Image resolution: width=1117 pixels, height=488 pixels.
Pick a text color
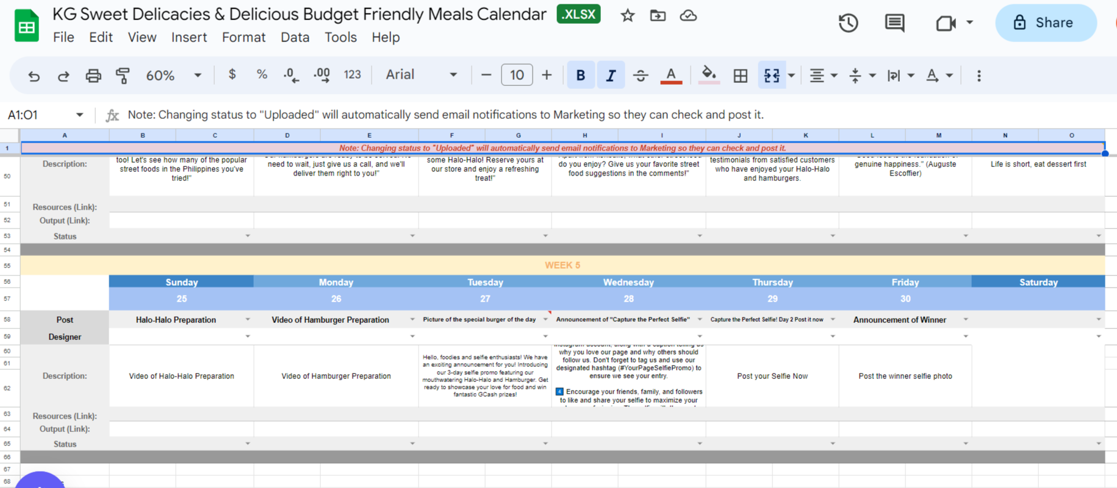[x=671, y=76]
